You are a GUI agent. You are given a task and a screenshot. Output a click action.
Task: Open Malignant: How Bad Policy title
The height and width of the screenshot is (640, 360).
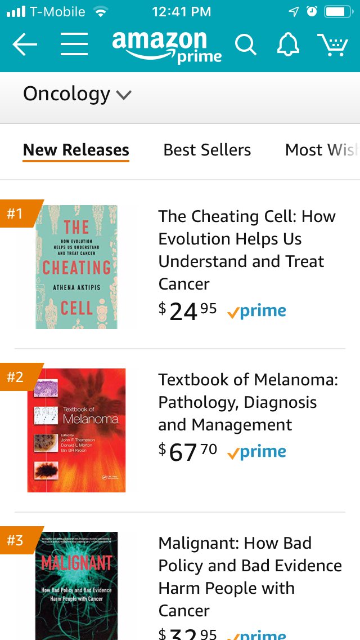250,577
